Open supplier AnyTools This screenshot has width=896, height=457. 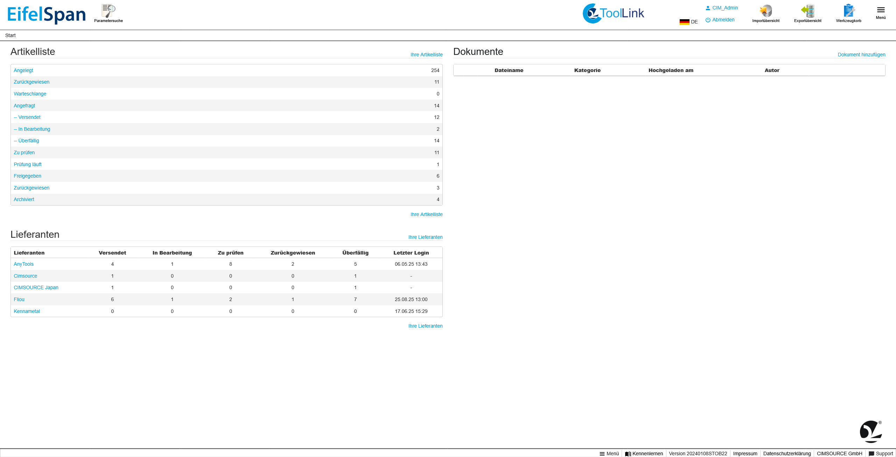pos(23,264)
